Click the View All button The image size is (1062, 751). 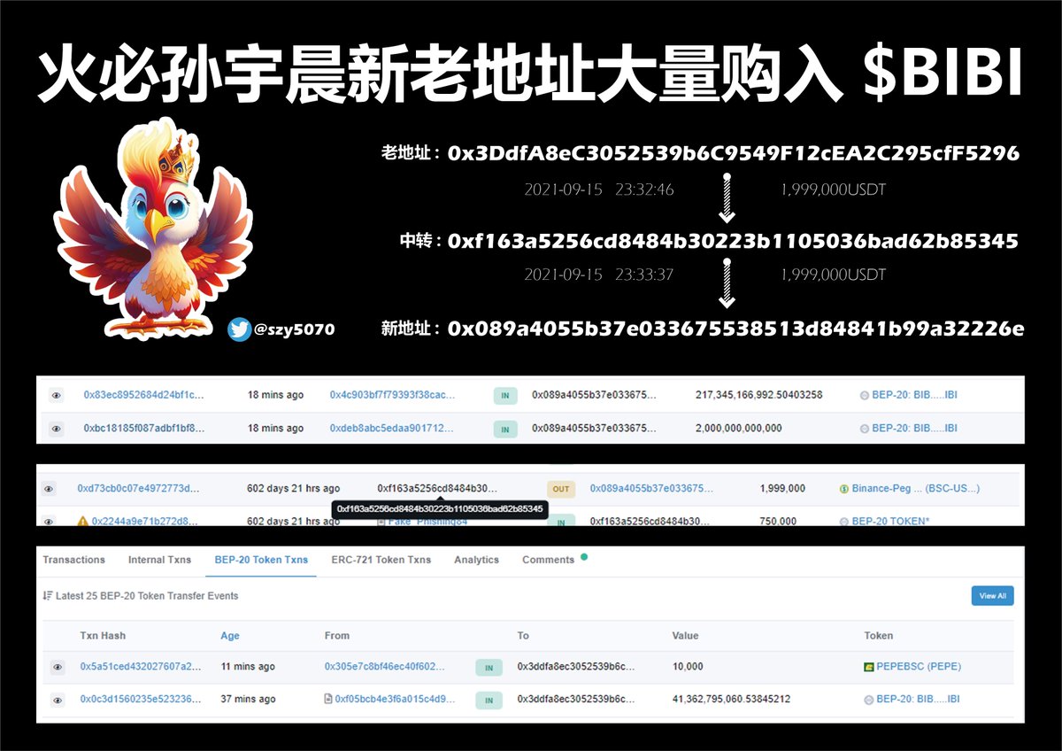[992, 596]
